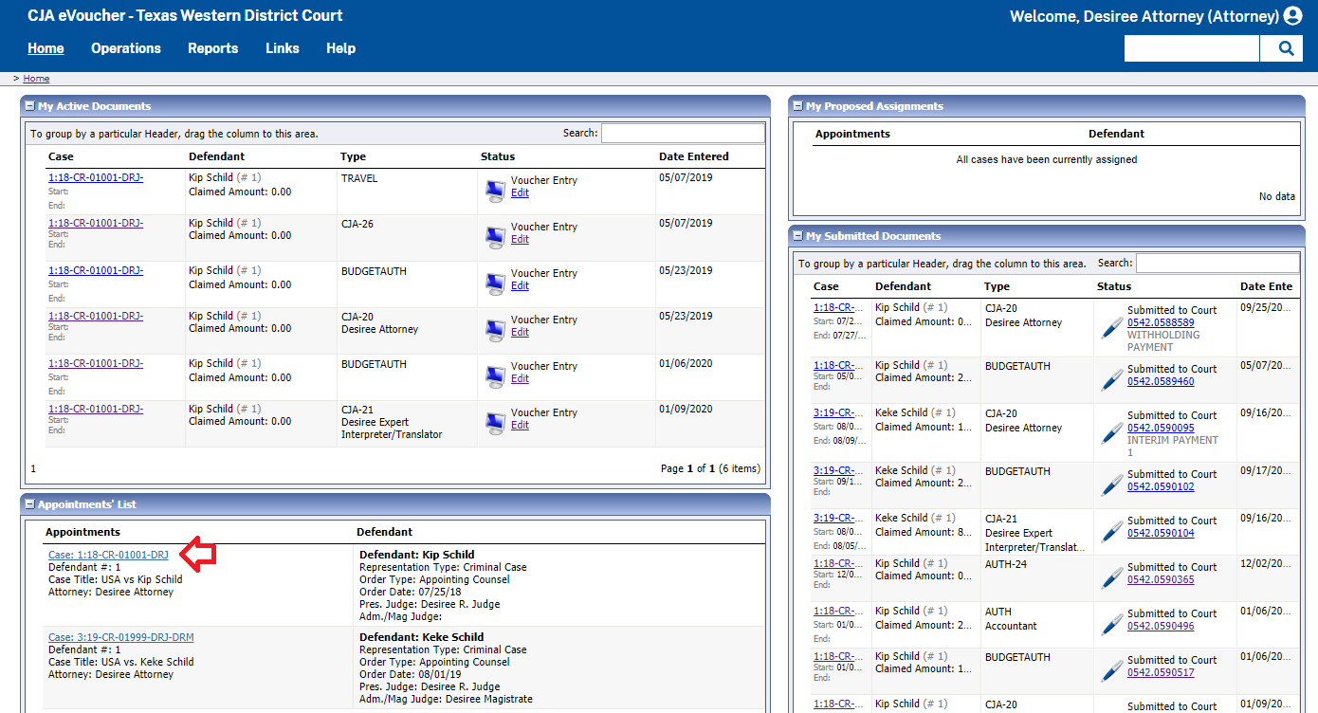Collapse the My Active Documents panel
This screenshot has height=713, width=1318.
tap(29, 106)
